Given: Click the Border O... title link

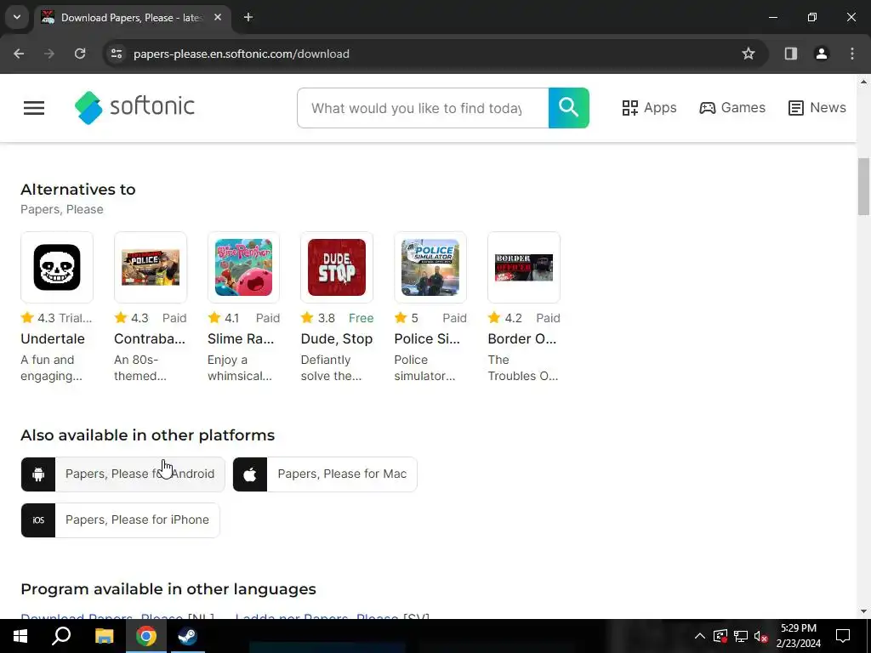Looking at the screenshot, I should point(521,338).
